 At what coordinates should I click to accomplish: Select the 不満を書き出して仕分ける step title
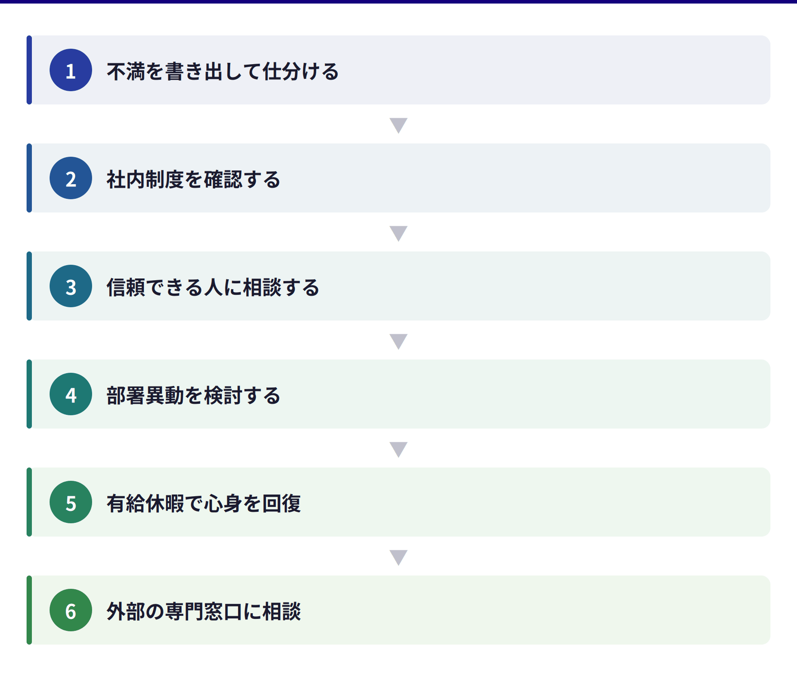(223, 71)
